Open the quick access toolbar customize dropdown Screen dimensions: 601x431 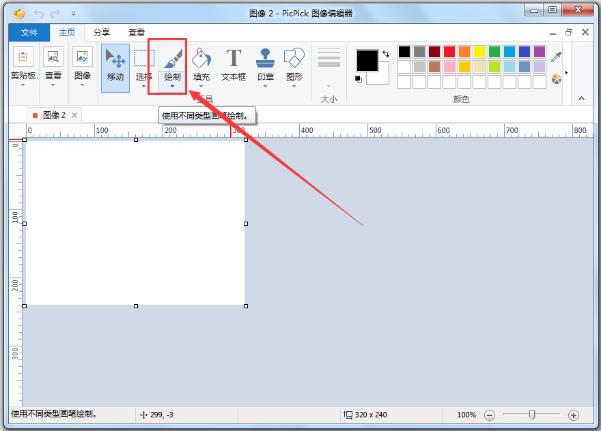tap(73, 14)
